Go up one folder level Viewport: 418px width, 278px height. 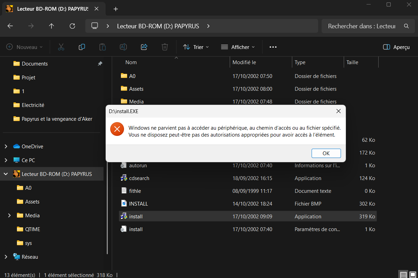pos(51,26)
